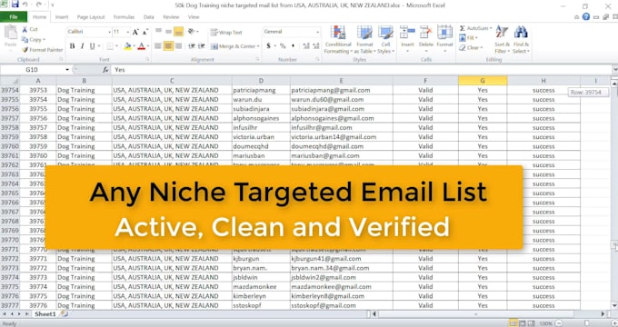
Task: Apply red font color
Action: [142, 46]
